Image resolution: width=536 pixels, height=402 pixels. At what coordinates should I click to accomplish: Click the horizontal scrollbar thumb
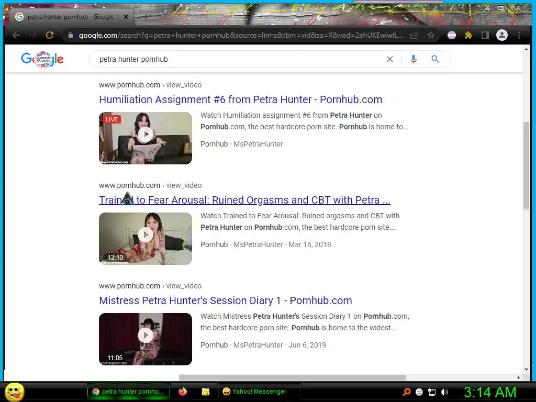293,377
